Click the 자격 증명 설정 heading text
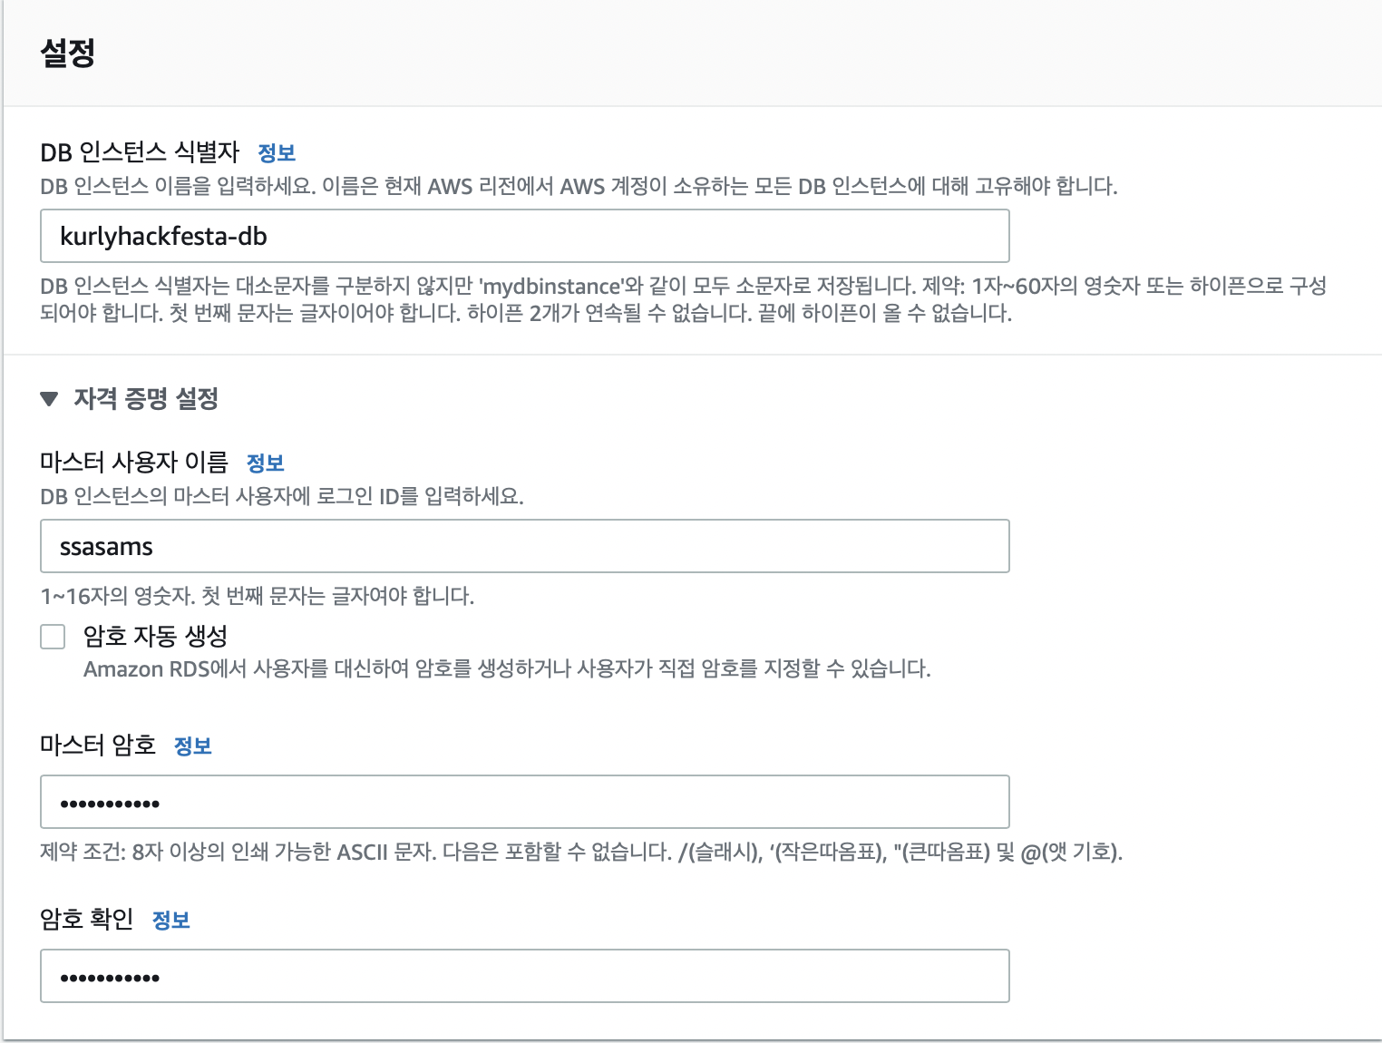1382x1043 pixels. pyautogui.click(x=146, y=398)
